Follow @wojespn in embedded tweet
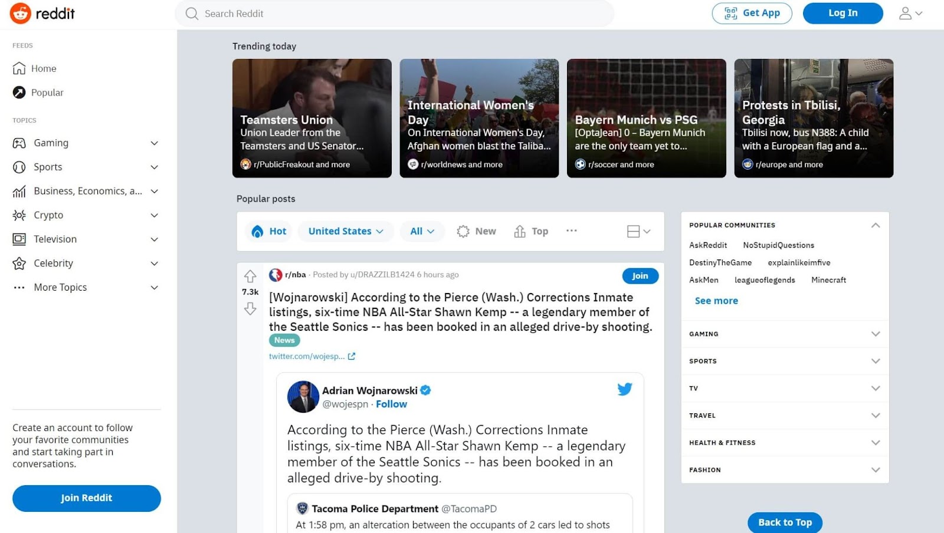This screenshot has height=533, width=944. pos(391,404)
